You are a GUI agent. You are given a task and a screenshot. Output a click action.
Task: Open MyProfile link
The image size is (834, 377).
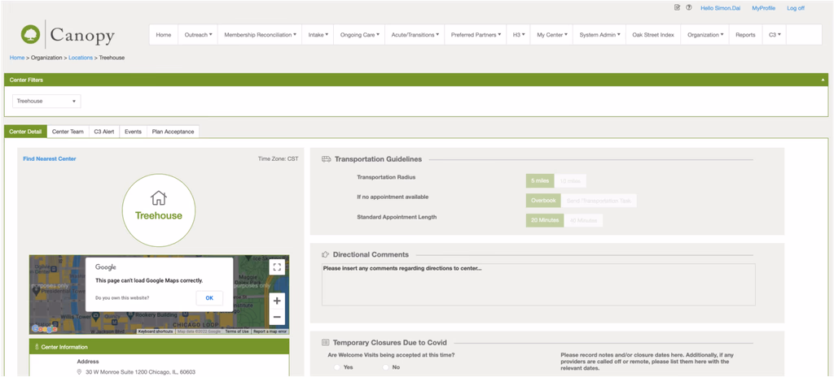(x=763, y=8)
